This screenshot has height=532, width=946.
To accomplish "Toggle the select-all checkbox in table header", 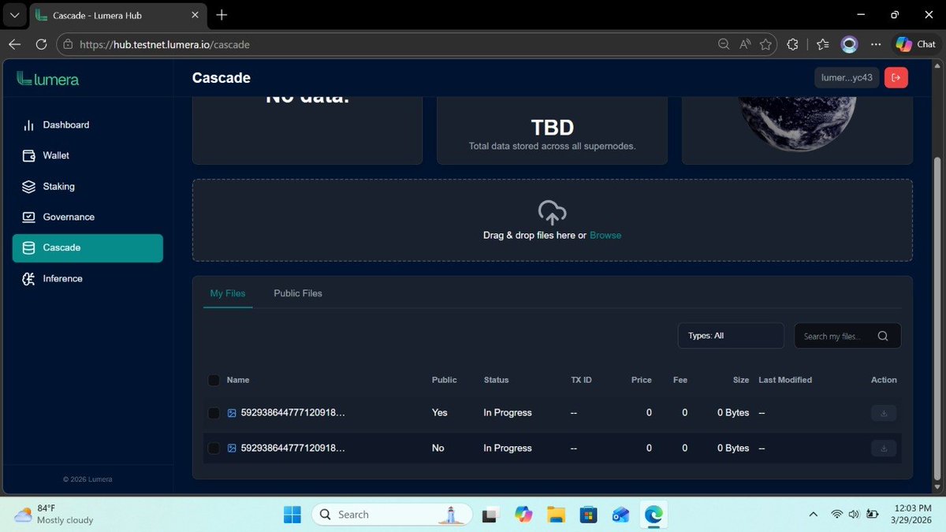I will coord(214,380).
